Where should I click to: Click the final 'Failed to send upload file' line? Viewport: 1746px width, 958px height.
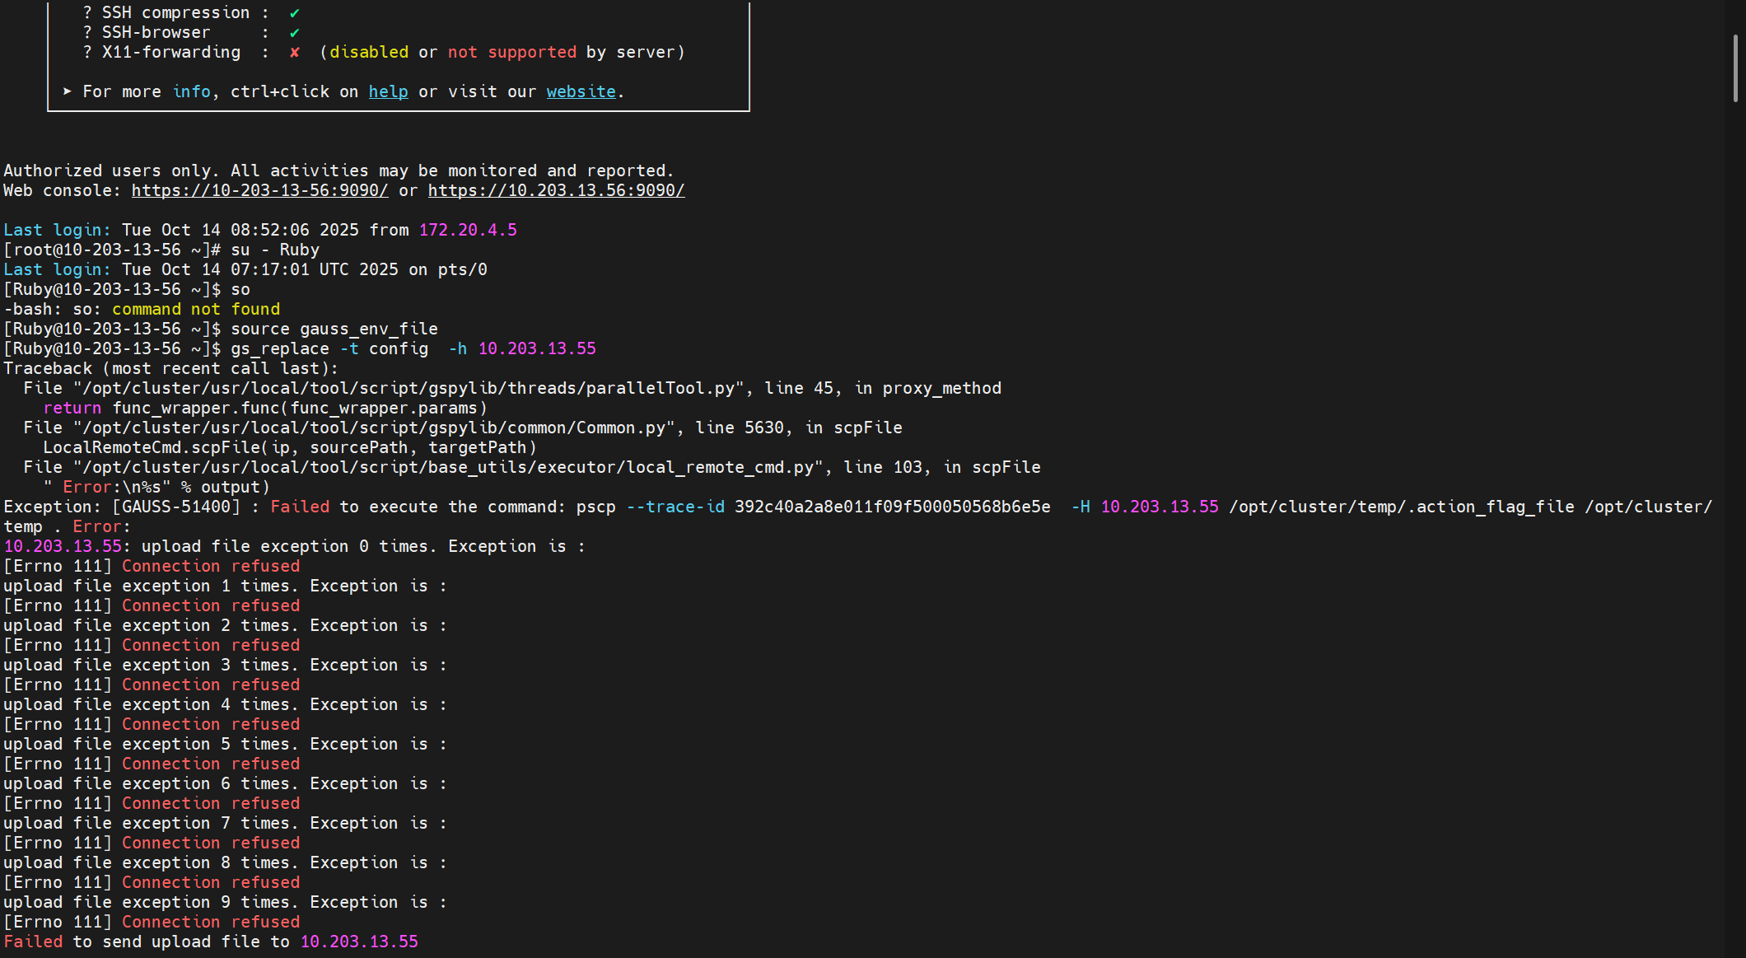coord(211,942)
